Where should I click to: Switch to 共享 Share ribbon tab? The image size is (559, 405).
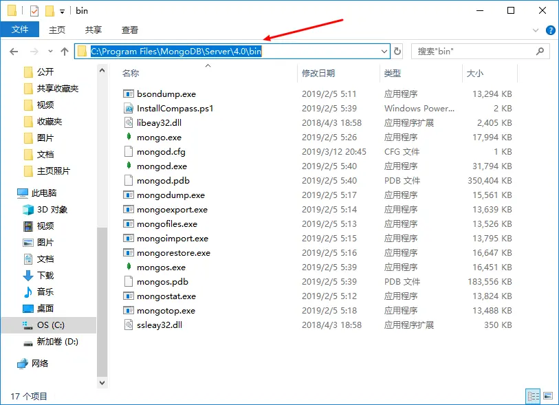pyautogui.click(x=94, y=30)
